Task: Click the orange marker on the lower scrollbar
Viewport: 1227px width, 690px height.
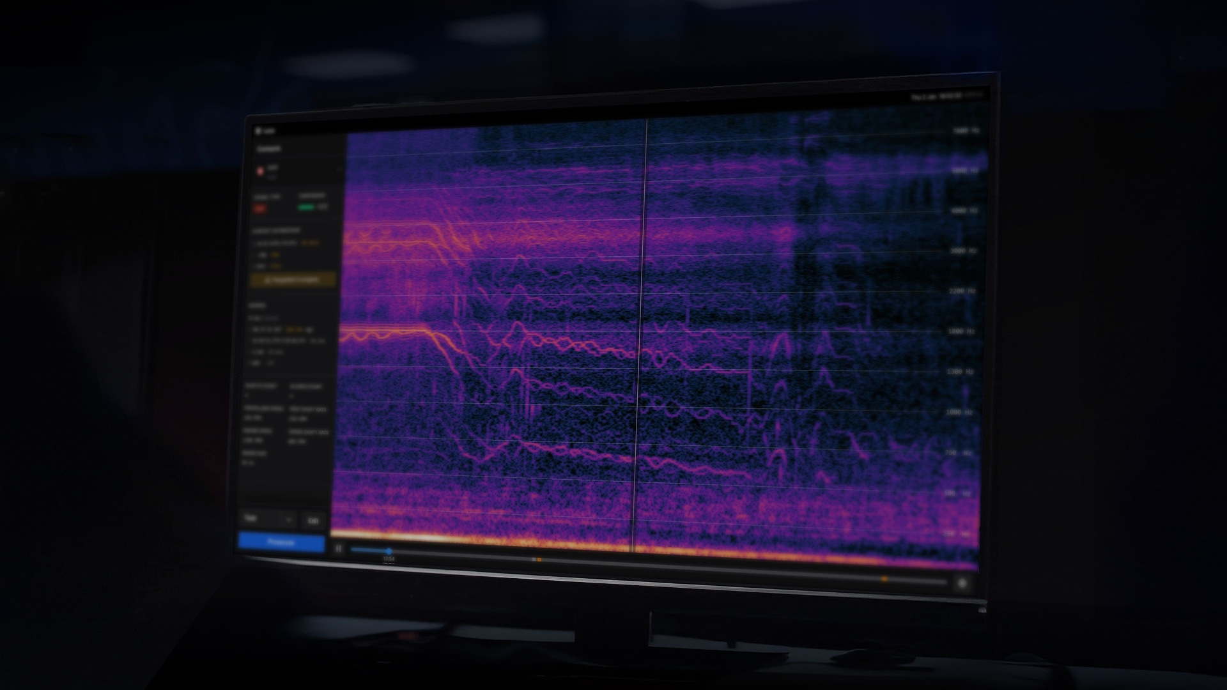Action: [884, 579]
